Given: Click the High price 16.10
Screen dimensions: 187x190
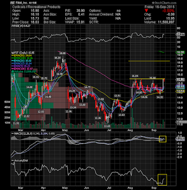Looking at the screenshot, I should tap(35, 15).
